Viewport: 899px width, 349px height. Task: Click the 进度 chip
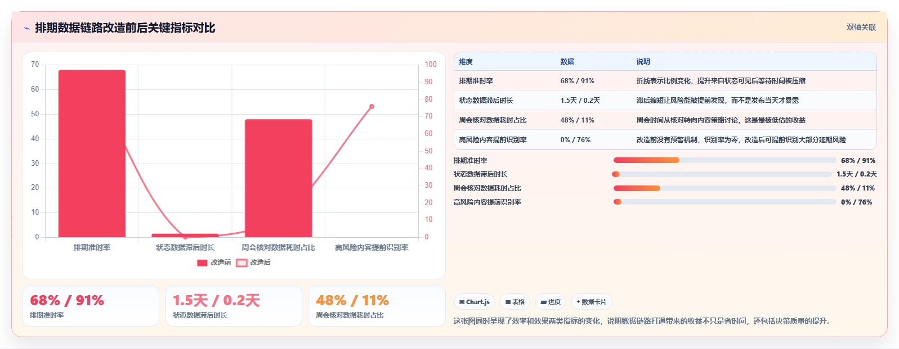(551, 302)
